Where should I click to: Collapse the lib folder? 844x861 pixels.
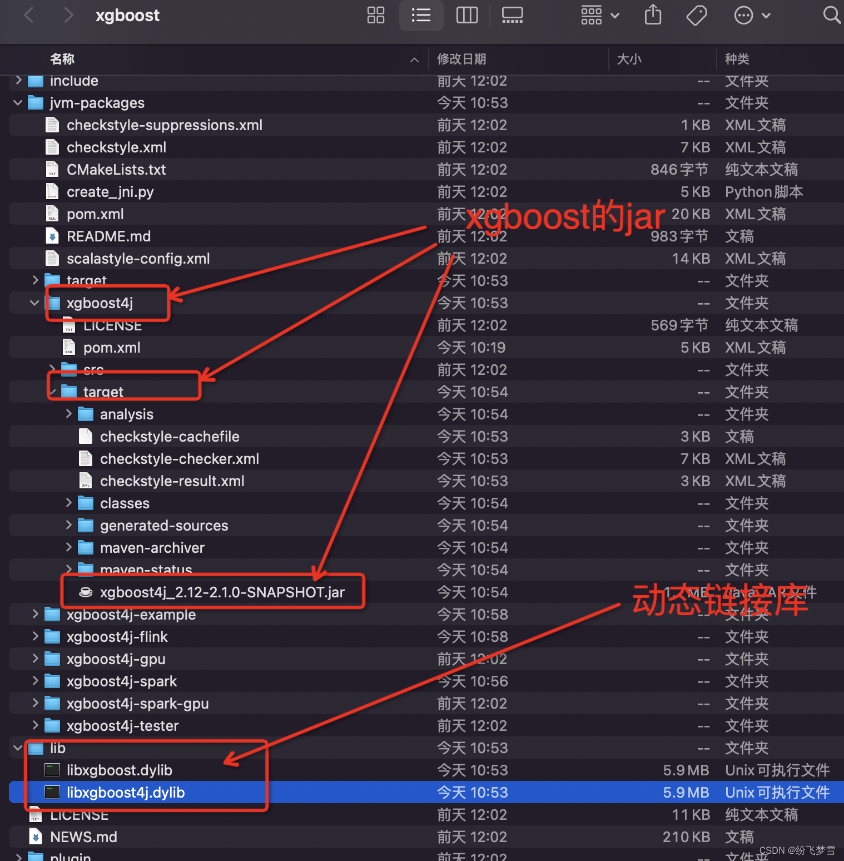[x=18, y=748]
